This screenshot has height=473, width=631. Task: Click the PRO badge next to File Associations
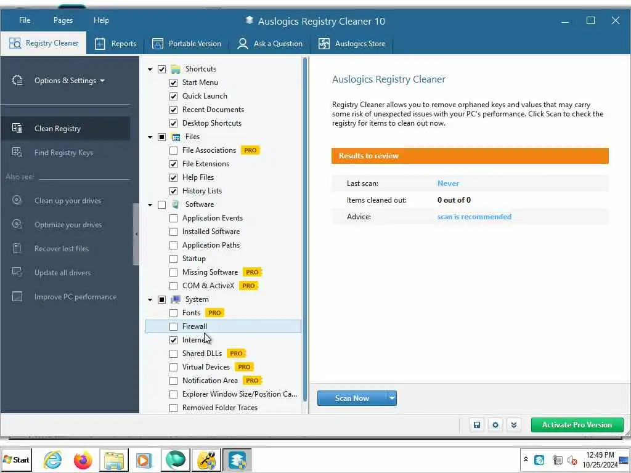click(x=250, y=150)
